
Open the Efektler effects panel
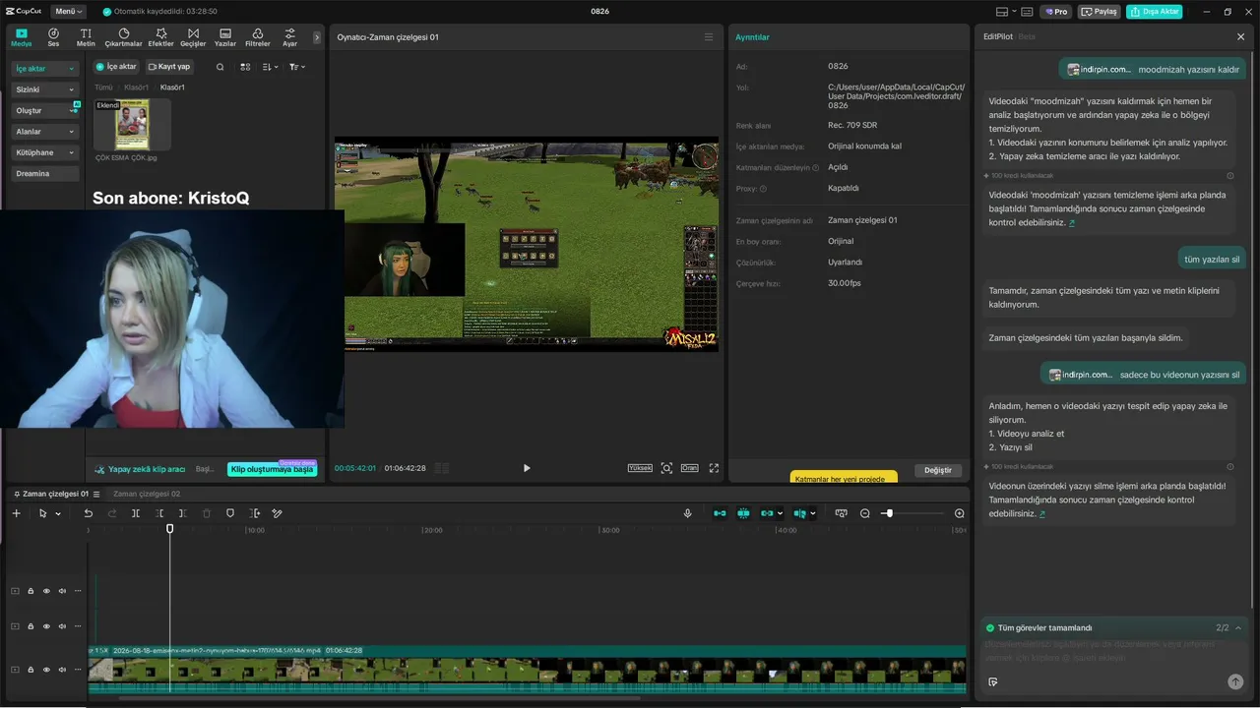pyautogui.click(x=160, y=37)
